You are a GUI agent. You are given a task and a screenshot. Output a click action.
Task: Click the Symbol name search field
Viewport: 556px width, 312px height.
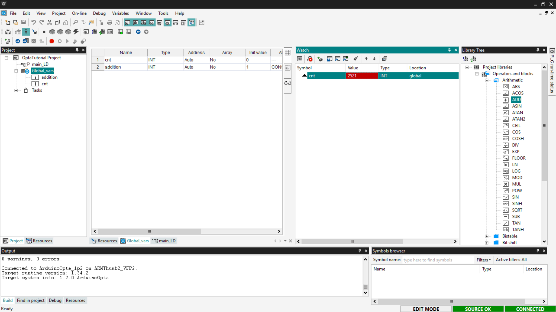(437, 260)
